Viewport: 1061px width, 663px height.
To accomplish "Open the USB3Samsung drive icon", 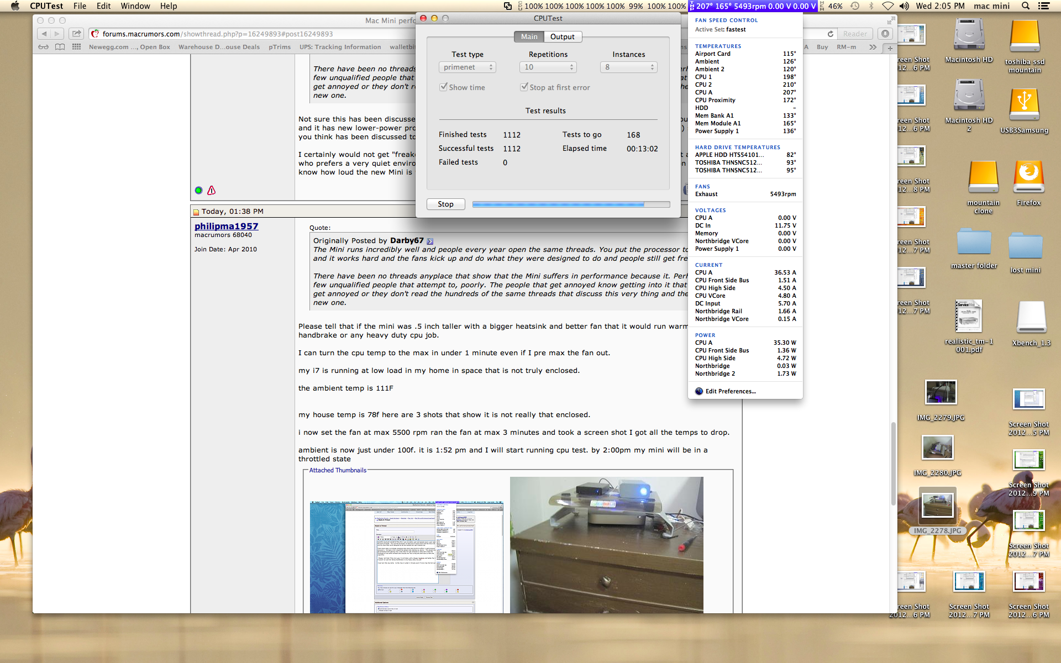I will click(x=1024, y=105).
